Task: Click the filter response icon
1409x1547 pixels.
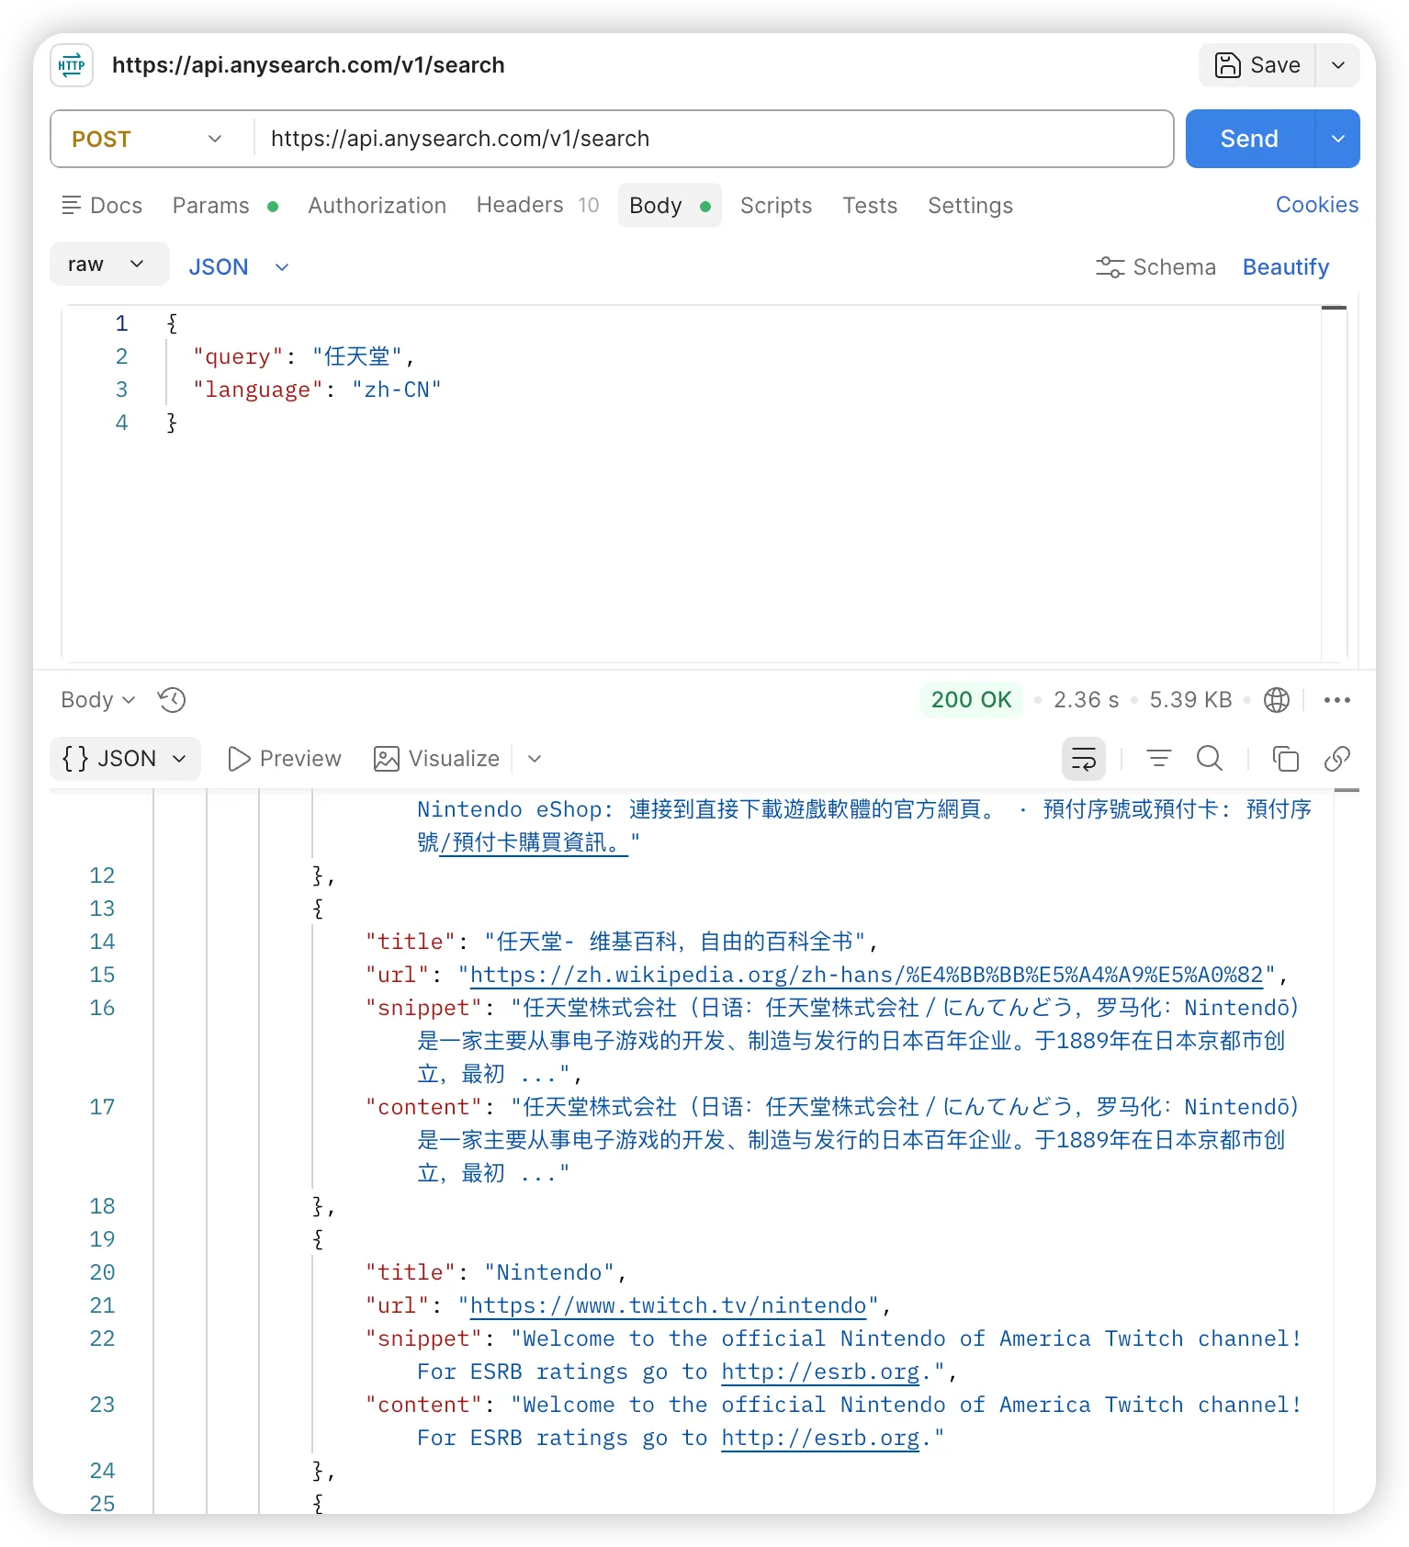Action: click(1159, 759)
